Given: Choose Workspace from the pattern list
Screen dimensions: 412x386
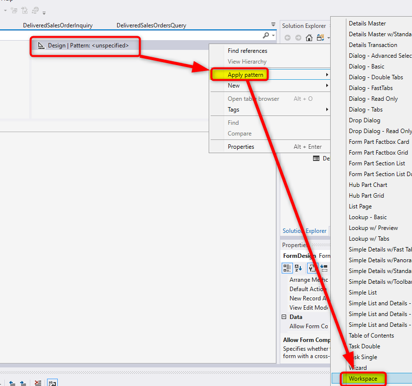Looking at the screenshot, I should (363, 379).
